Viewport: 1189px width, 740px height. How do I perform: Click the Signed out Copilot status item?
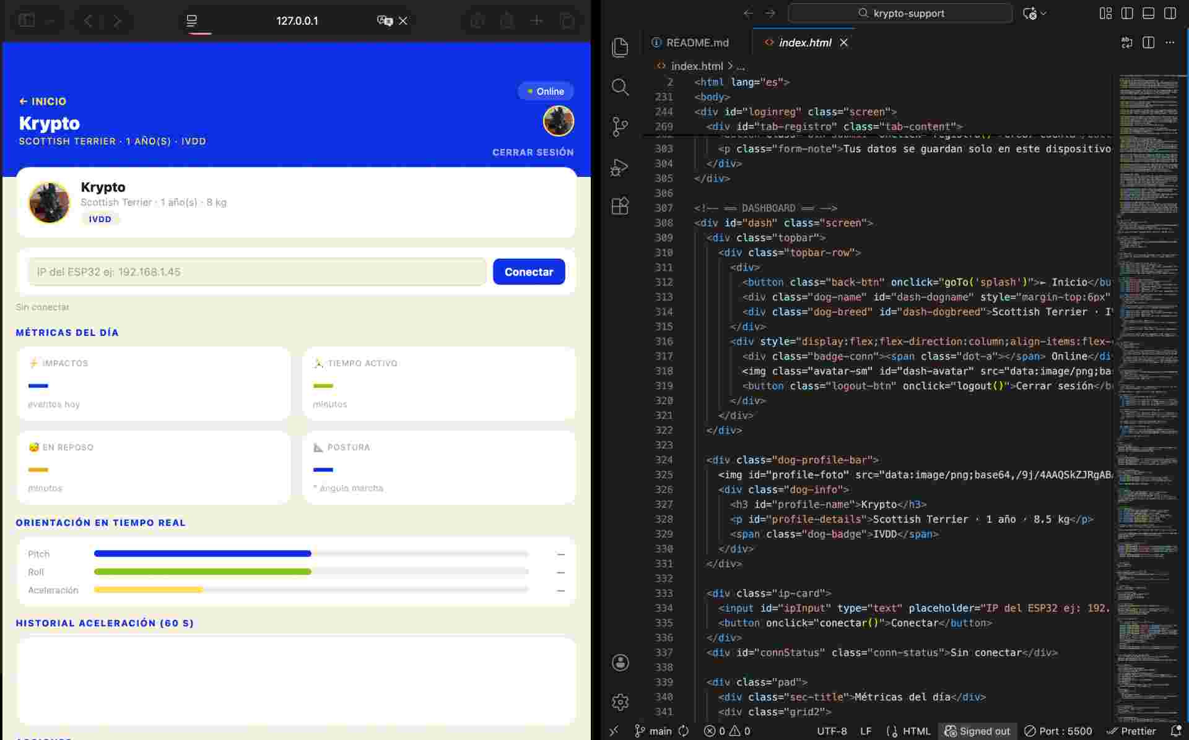[977, 731]
